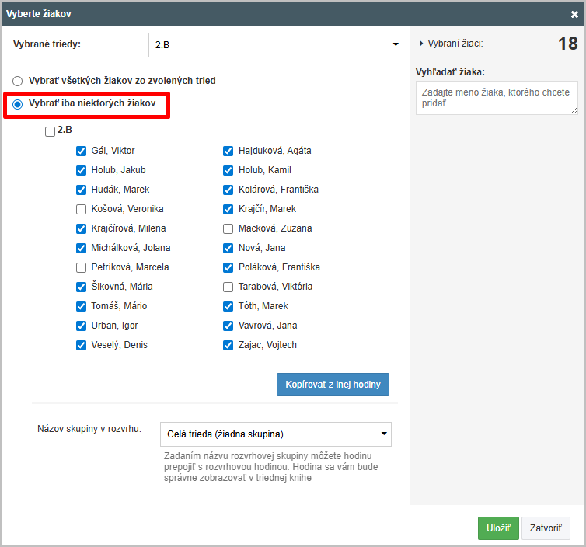Check student Tarabová, Viktória
The height and width of the screenshot is (547, 586).
(x=228, y=287)
